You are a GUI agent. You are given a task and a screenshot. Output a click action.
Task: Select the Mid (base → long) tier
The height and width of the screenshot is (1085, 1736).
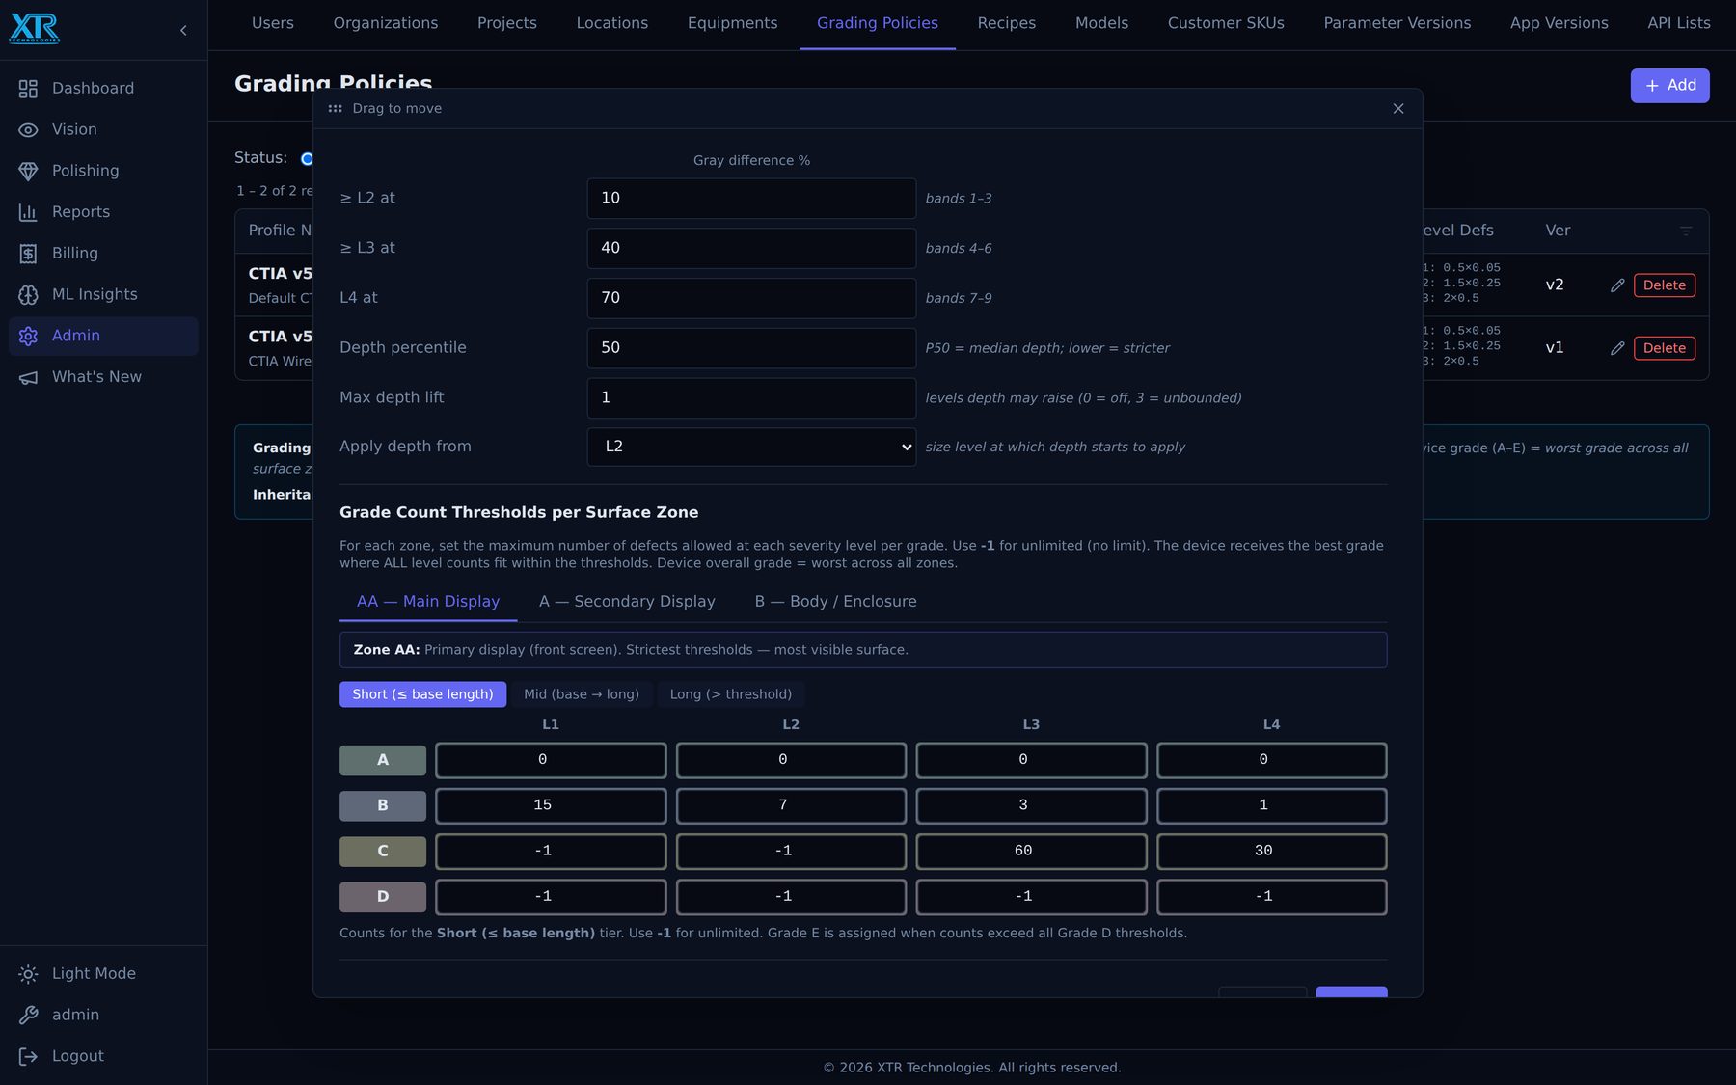(x=582, y=694)
